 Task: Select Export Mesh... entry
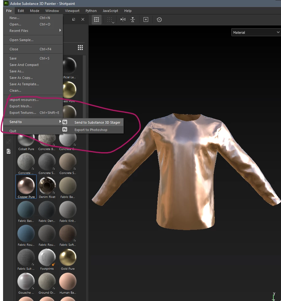[33, 106]
